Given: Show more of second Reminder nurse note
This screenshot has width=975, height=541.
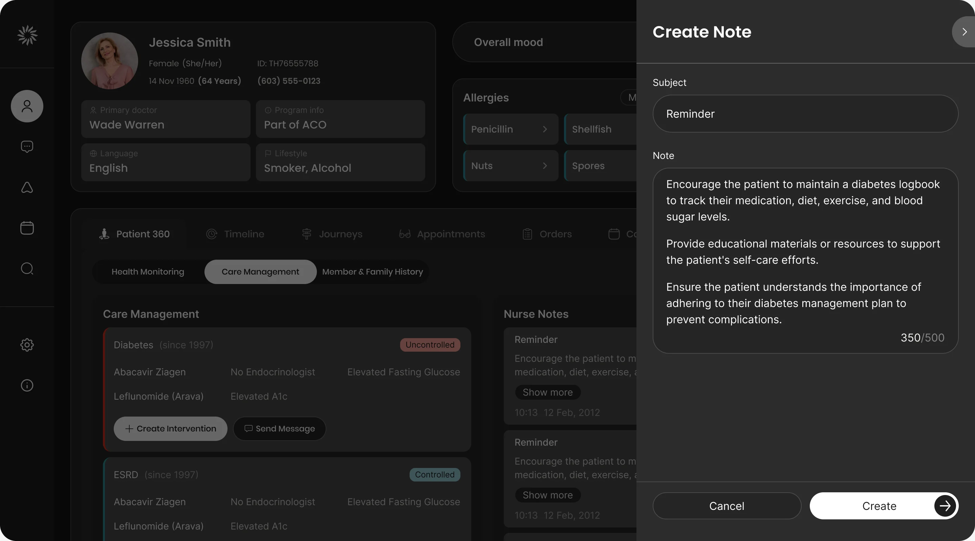Looking at the screenshot, I should click(548, 495).
